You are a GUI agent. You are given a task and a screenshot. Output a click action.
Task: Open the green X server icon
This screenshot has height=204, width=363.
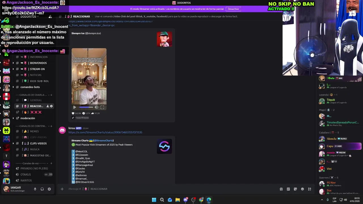pyautogui.click(x=6, y=130)
